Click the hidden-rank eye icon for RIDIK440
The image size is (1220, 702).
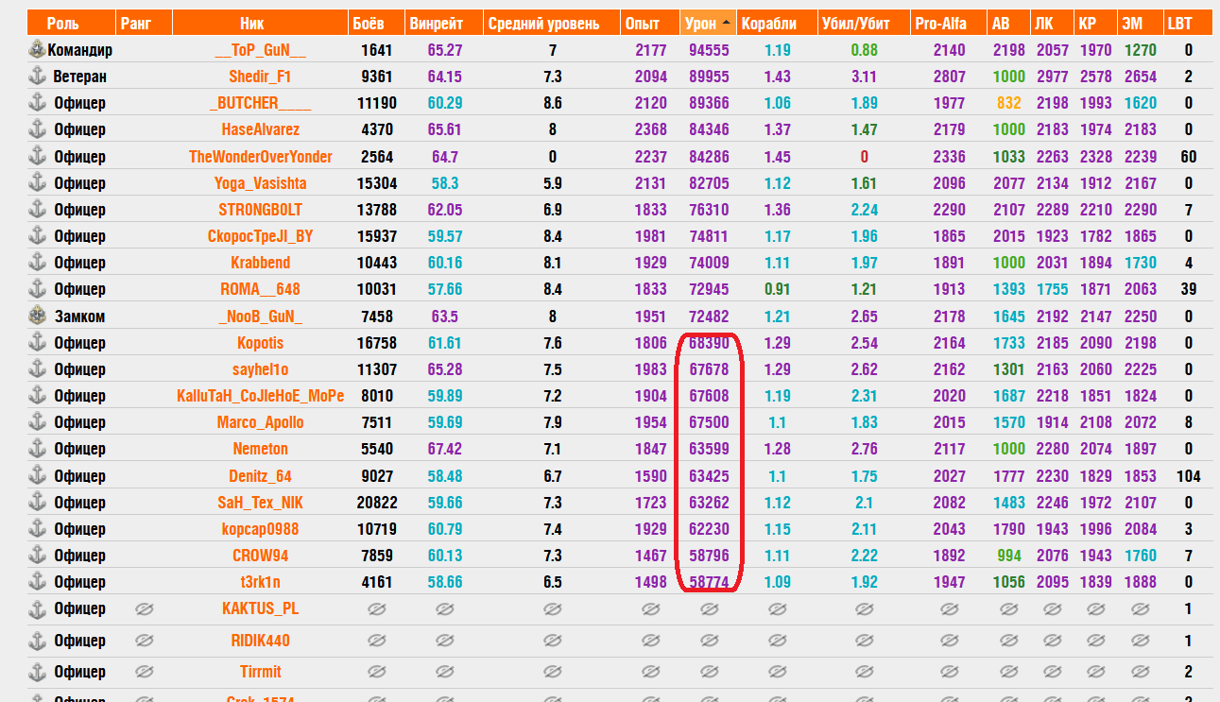tap(144, 641)
